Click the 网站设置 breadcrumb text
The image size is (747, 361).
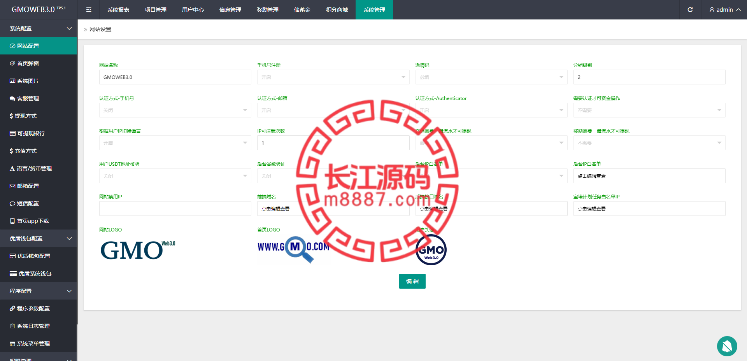click(x=100, y=29)
